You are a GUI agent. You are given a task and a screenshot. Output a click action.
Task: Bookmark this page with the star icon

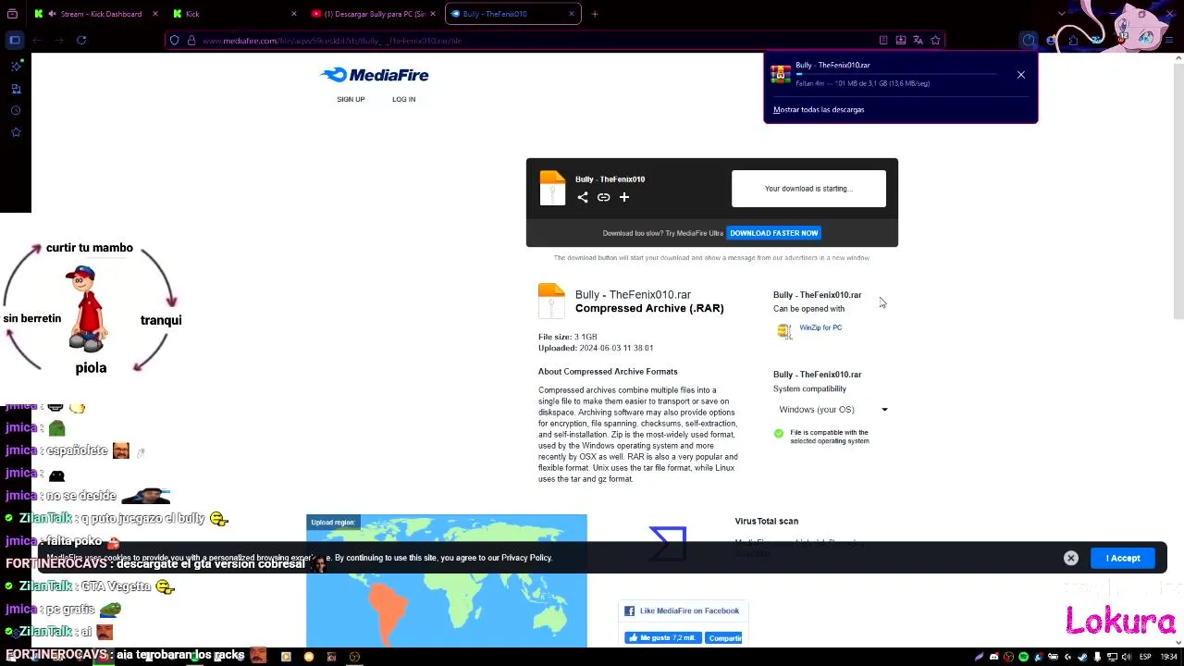coord(935,40)
